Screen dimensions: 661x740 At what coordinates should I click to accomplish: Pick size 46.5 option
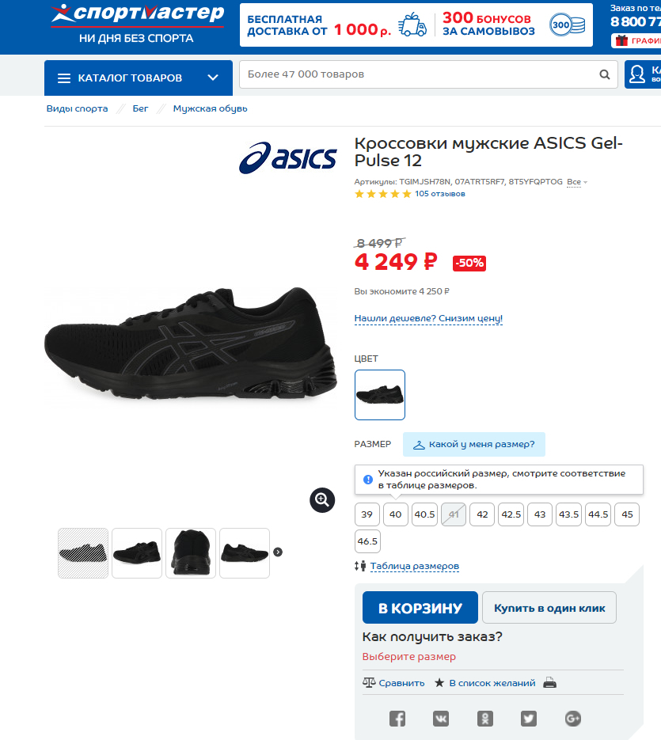click(x=367, y=541)
